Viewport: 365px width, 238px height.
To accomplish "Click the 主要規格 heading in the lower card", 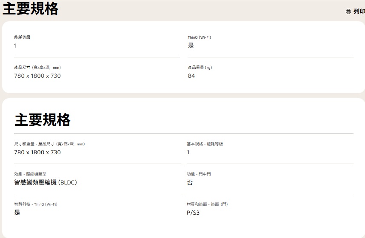I will [43, 120].
